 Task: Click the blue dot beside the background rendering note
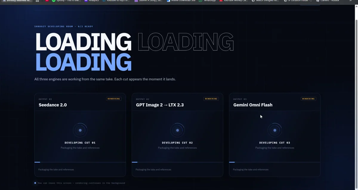[x=35, y=183]
